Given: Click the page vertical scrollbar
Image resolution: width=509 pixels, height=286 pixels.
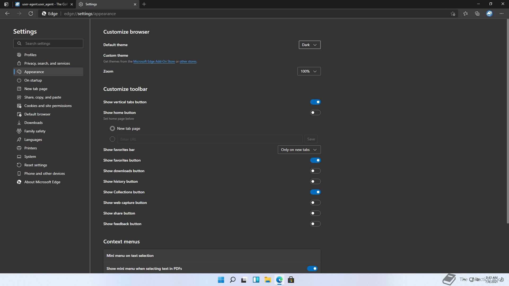Looking at the screenshot, I should [508, 121].
